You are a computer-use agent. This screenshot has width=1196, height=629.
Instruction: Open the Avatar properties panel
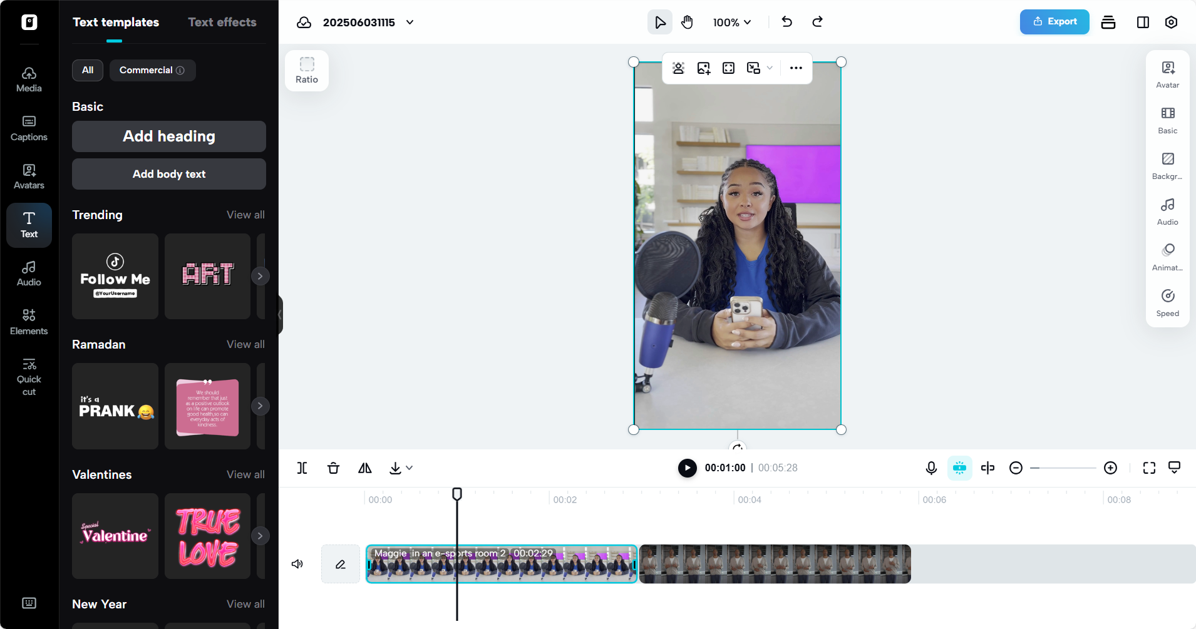coord(1168,75)
